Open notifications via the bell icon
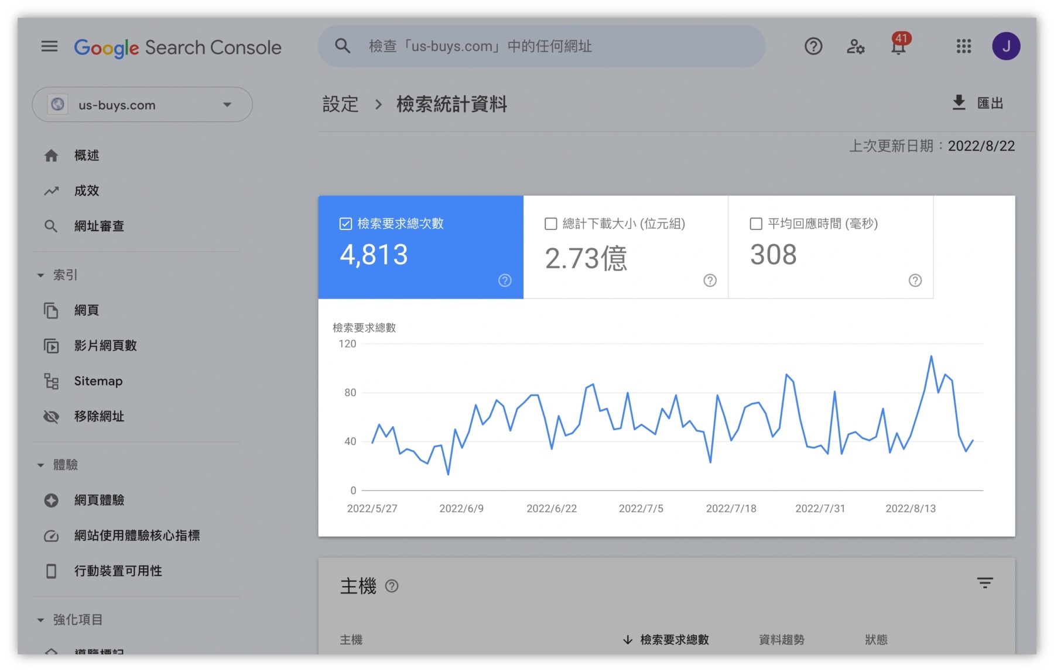This screenshot has width=1054, height=672. 899,46
